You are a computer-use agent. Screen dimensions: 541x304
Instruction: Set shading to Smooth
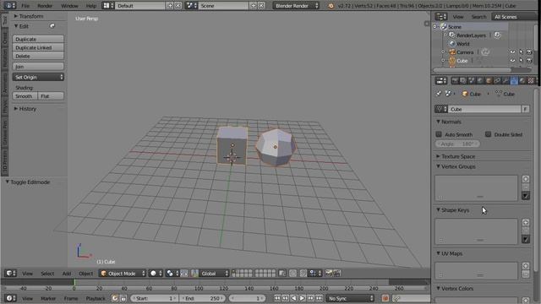25,96
